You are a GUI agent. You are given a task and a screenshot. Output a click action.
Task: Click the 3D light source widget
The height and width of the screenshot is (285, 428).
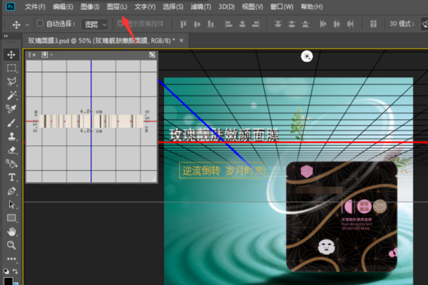[307, 56]
